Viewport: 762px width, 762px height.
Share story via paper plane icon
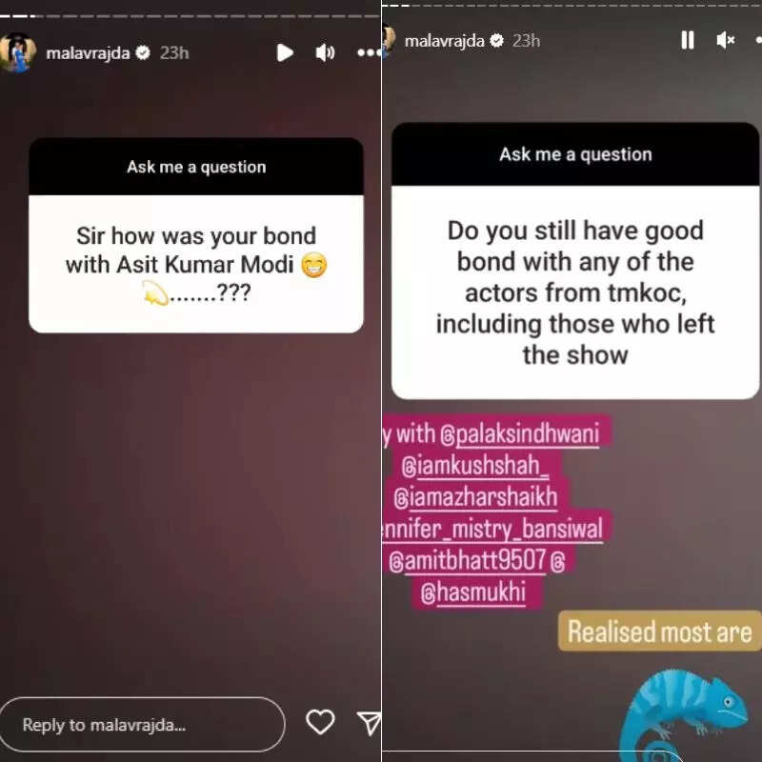tap(369, 723)
